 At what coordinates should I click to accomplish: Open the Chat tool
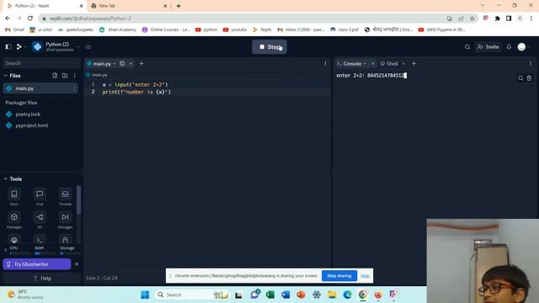coord(40,197)
